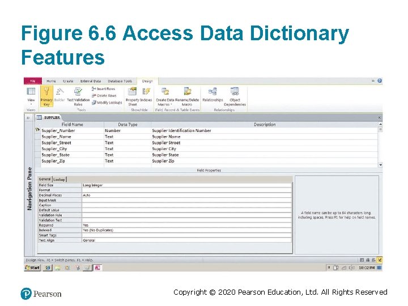This screenshot has height=306, width=408.
Task: Close the SUPPLIER table tab
Action: point(379,118)
